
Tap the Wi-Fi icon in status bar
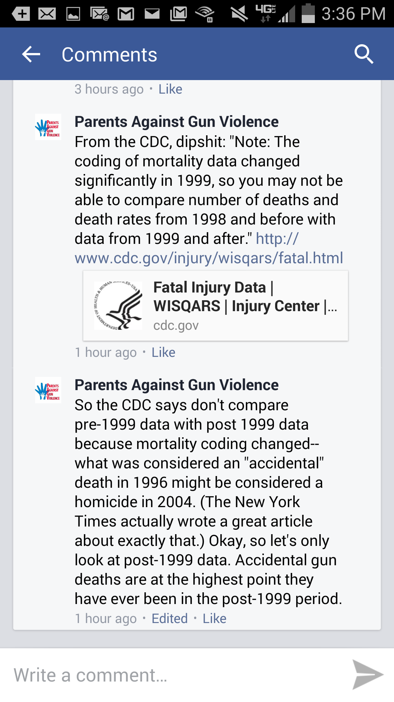pyautogui.click(x=205, y=14)
